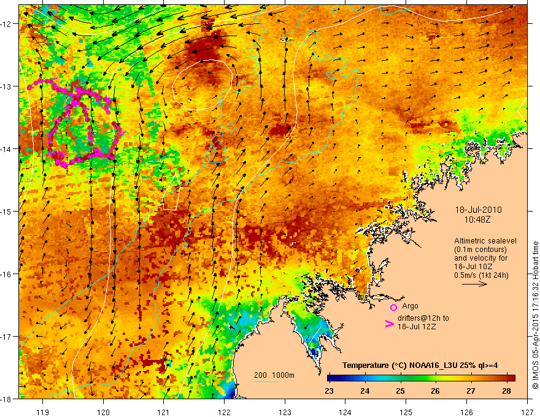Click the temperature color bar legend
This screenshot has width=540, height=417.
pos(421,378)
